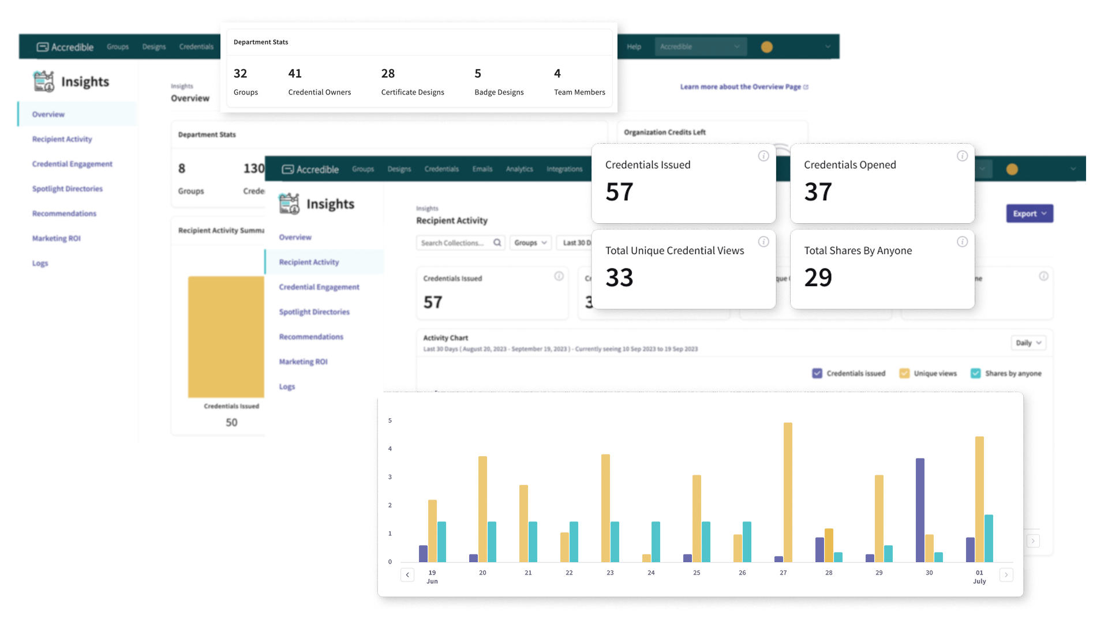Toggle the Unique views checkbox
Viewport: 1108px width, 623px height.
pos(904,373)
